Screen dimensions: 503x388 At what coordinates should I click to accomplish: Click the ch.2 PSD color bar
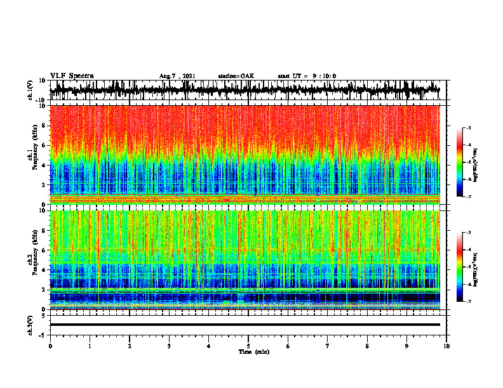click(459, 267)
